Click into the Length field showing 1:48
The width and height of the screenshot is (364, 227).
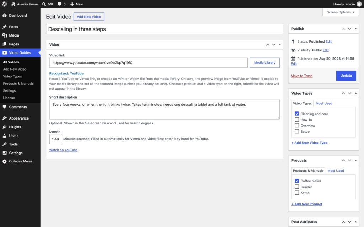[55, 139]
